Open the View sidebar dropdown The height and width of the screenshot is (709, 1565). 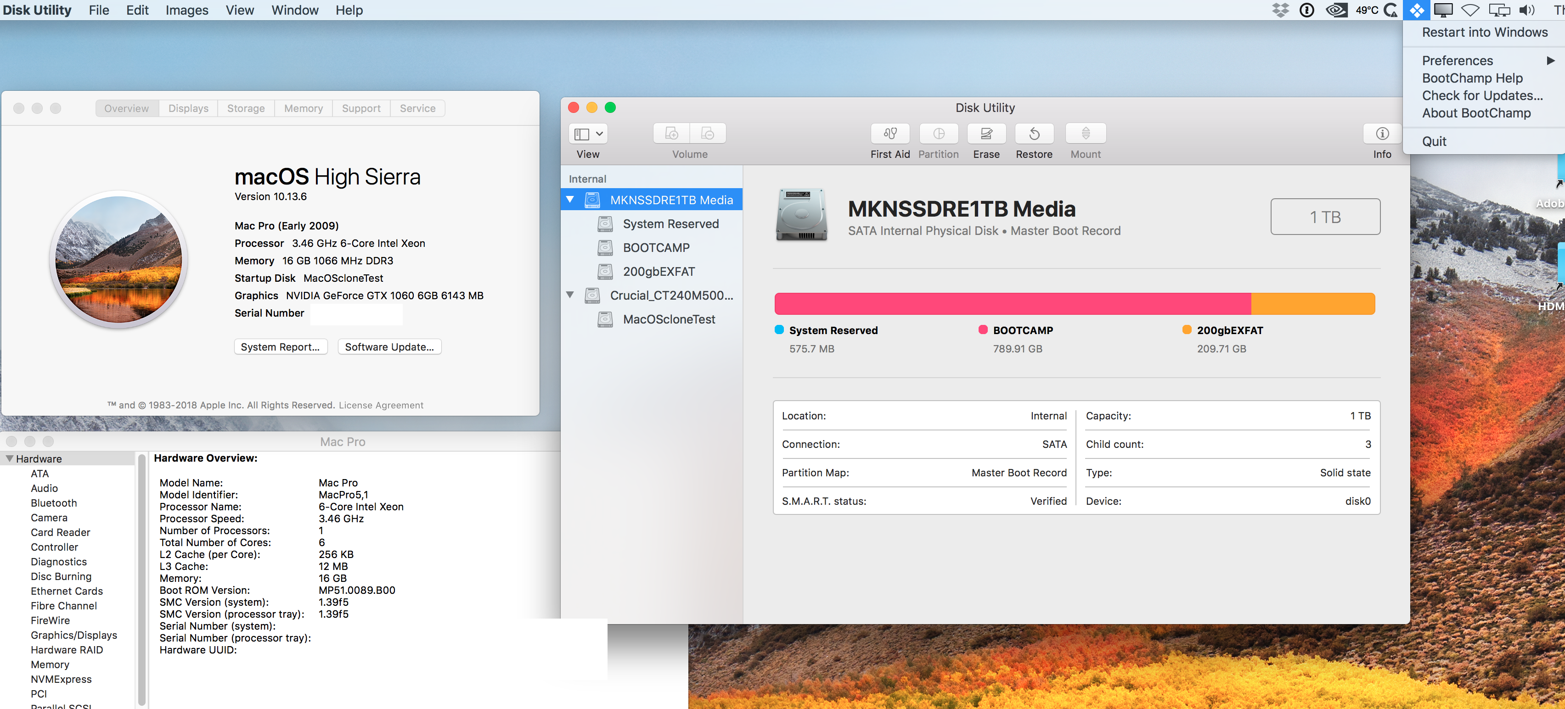tap(588, 134)
